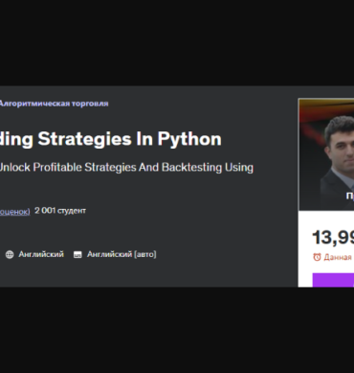Open the course preview video thumbnail

pos(326,154)
